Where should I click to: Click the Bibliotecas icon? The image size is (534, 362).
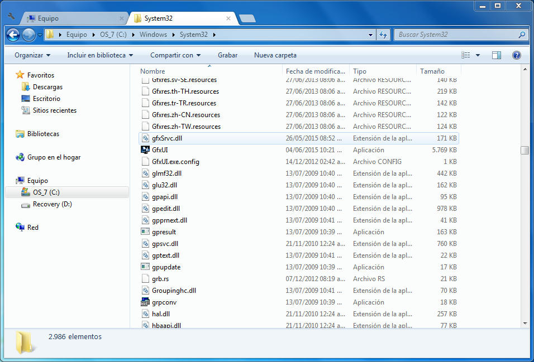(x=20, y=134)
